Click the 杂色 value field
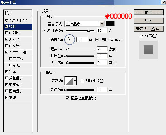 point(102,90)
